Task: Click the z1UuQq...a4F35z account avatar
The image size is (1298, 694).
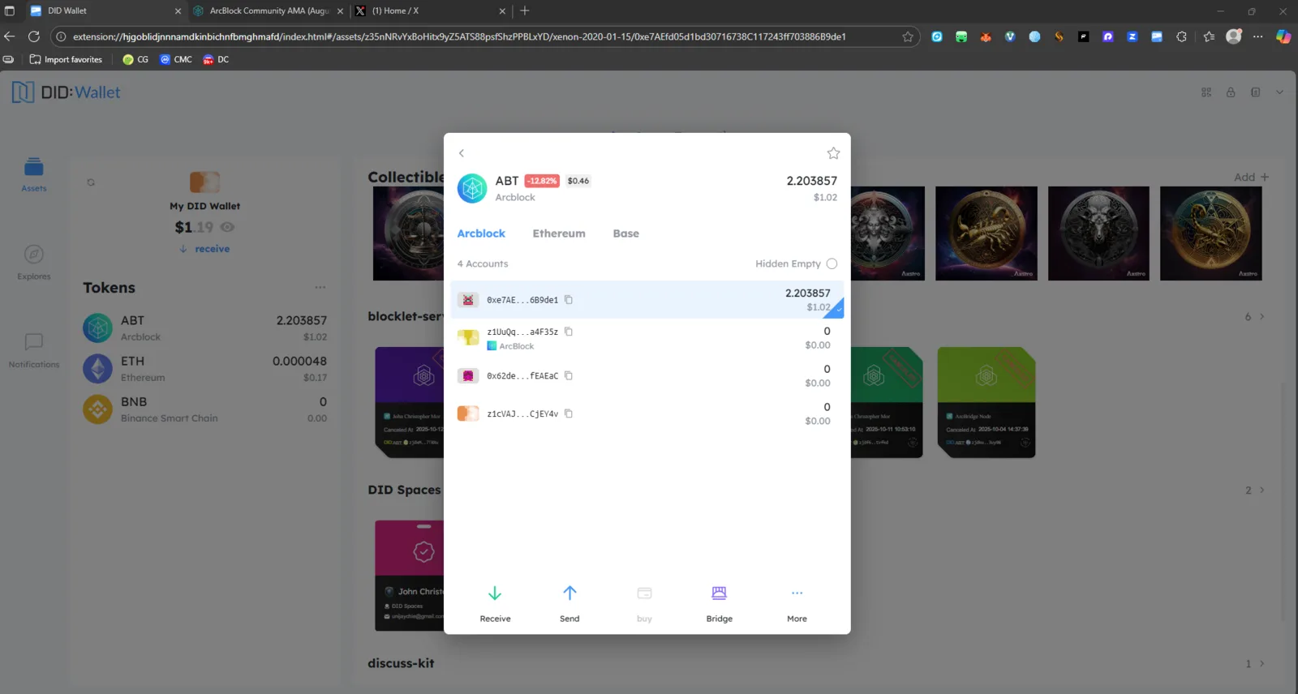Action: [468, 337]
